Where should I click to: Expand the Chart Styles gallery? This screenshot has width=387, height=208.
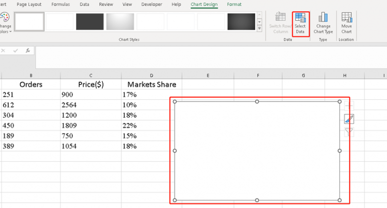[260, 28]
